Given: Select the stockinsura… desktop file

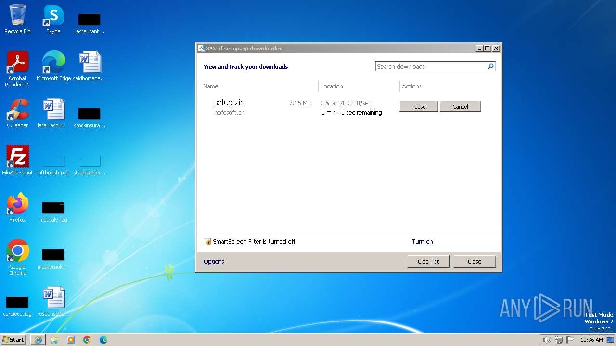Looking at the screenshot, I should click(x=89, y=118).
